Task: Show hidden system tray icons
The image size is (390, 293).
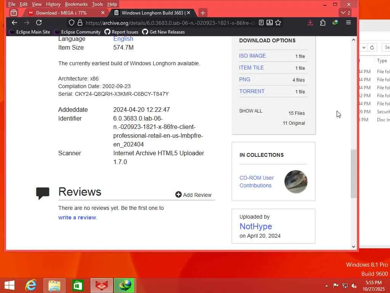Action: [326, 286]
